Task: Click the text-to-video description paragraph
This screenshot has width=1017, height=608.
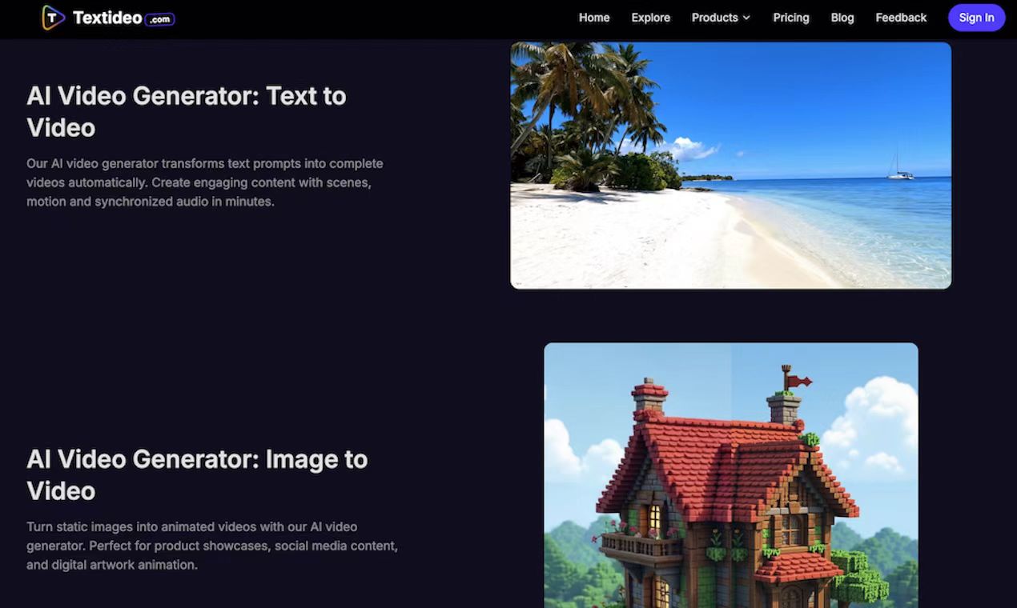Action: (204, 182)
